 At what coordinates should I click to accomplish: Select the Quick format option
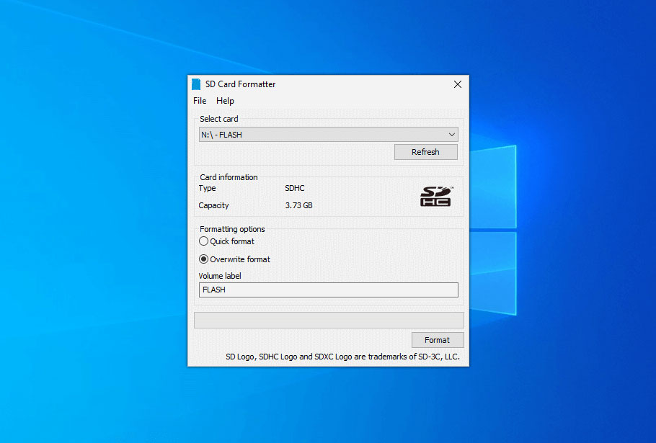coord(227,241)
